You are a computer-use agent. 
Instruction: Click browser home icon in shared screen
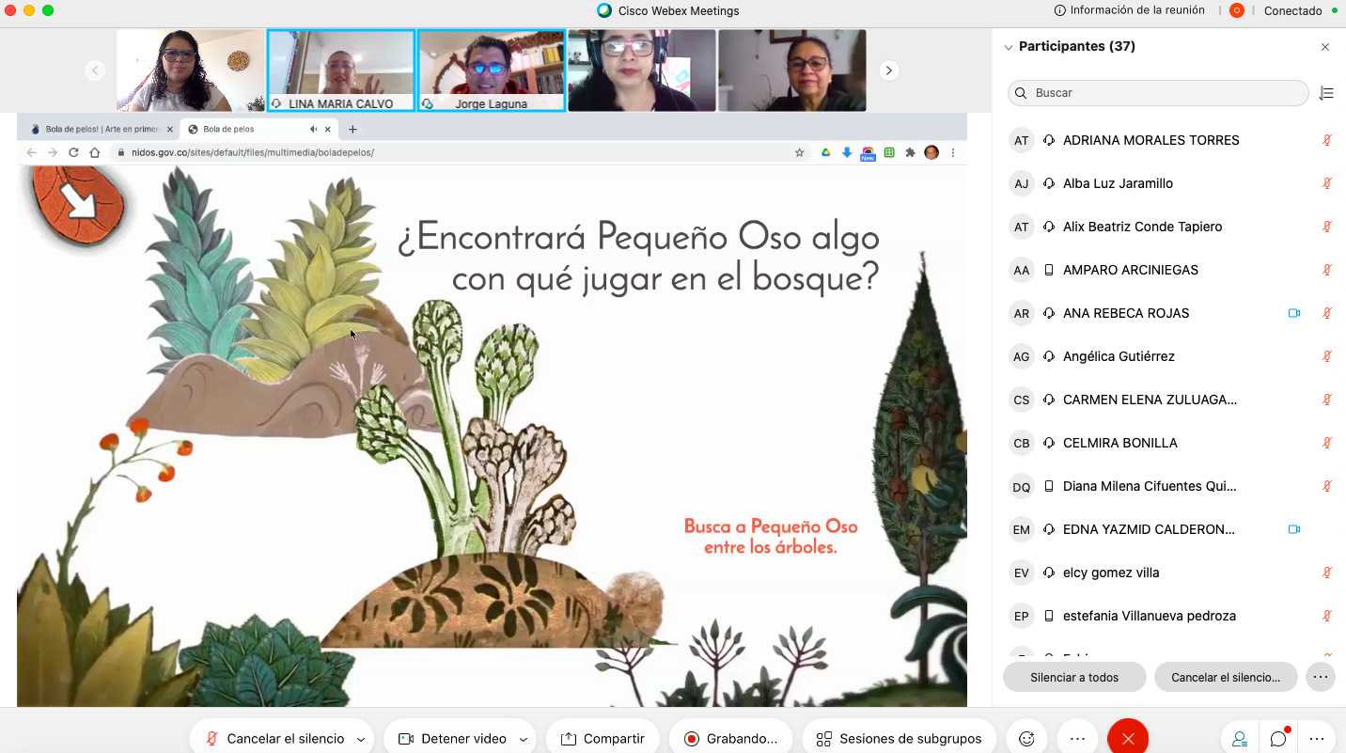pyautogui.click(x=94, y=152)
